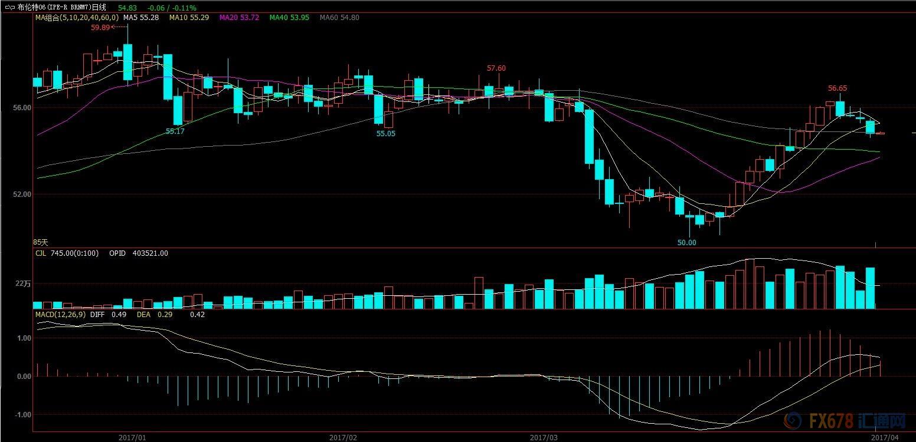Image resolution: width=916 pixels, height=442 pixels.
Task: Select the MA20 53.72 legend entry
Action: 239,18
